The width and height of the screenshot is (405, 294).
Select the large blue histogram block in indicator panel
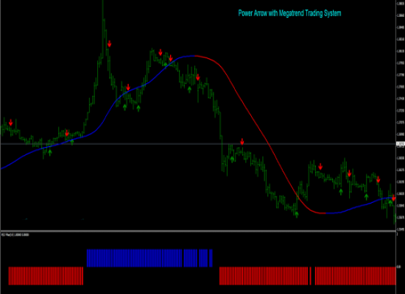click(134, 258)
